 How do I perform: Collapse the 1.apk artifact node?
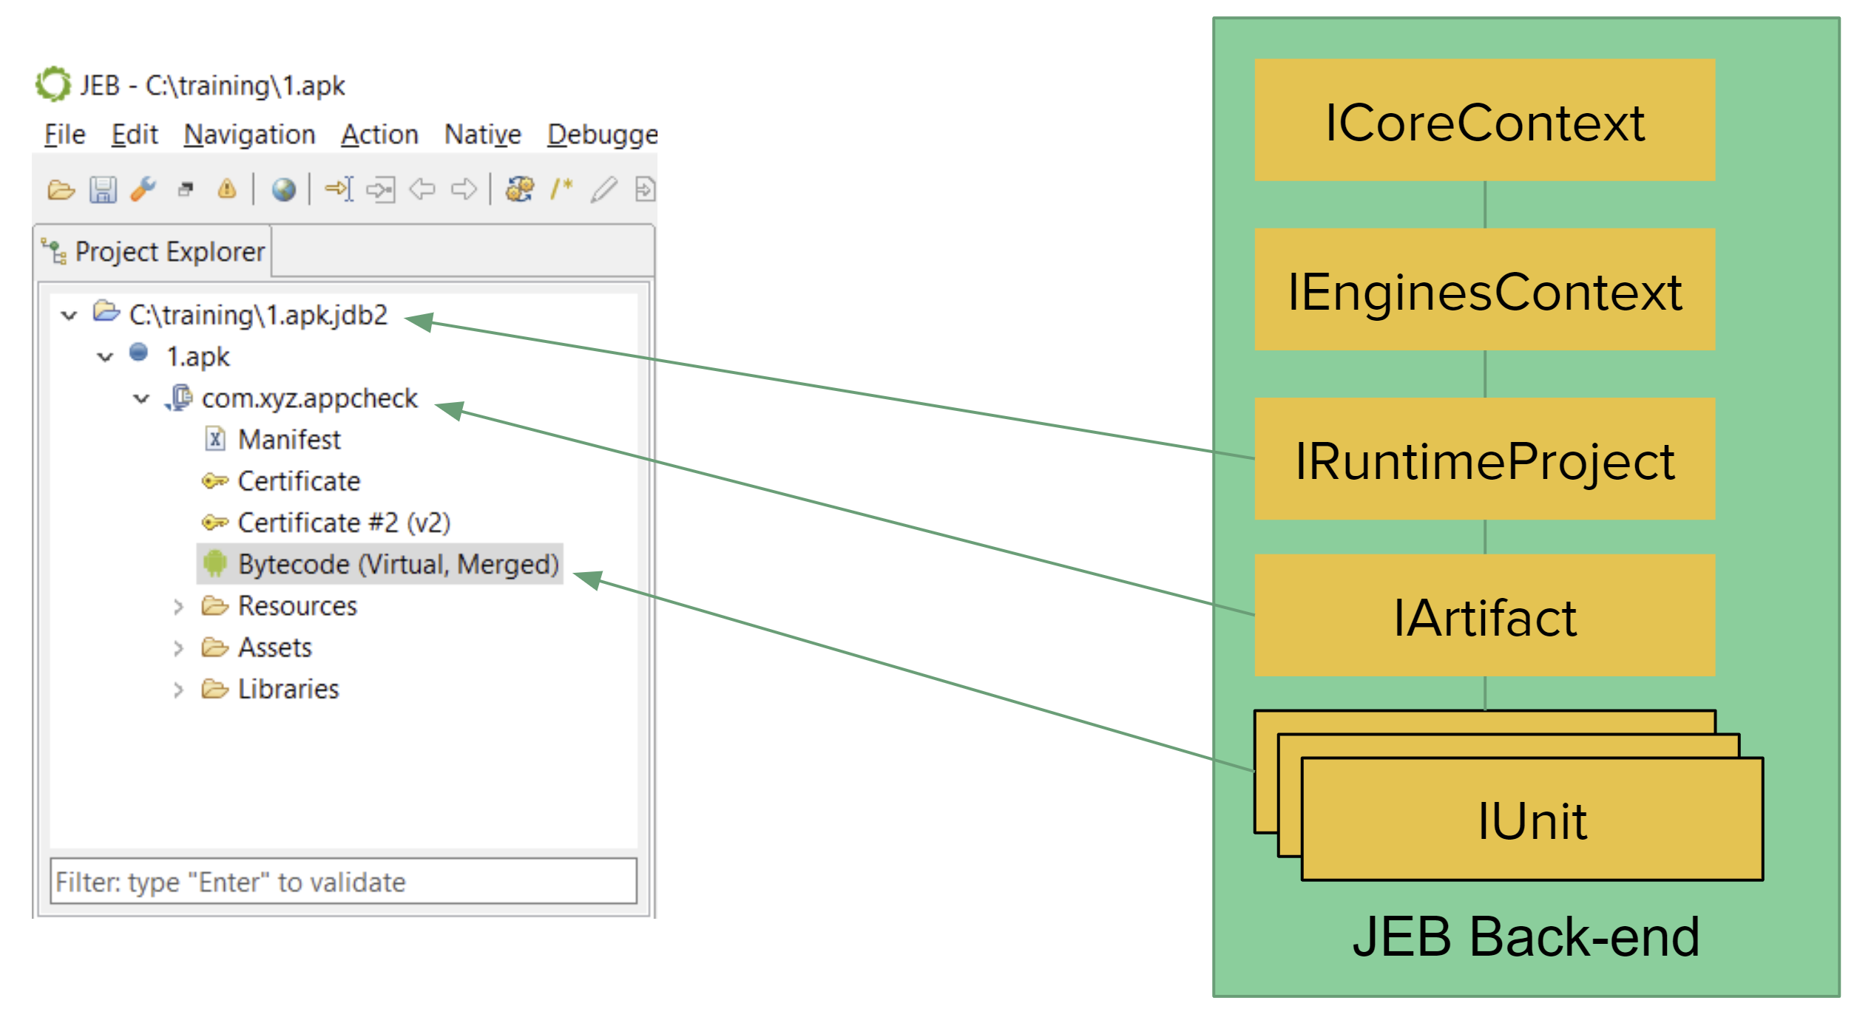coord(105,357)
